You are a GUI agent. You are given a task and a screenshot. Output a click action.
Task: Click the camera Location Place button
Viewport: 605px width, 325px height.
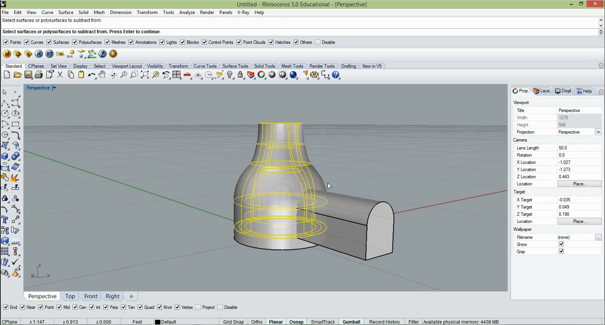coord(579,184)
